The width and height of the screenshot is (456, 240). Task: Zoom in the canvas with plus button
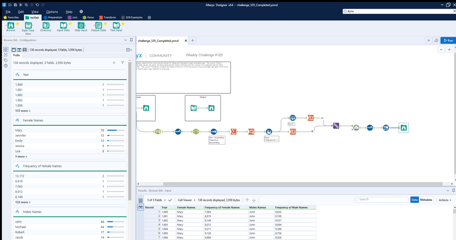click(449, 50)
